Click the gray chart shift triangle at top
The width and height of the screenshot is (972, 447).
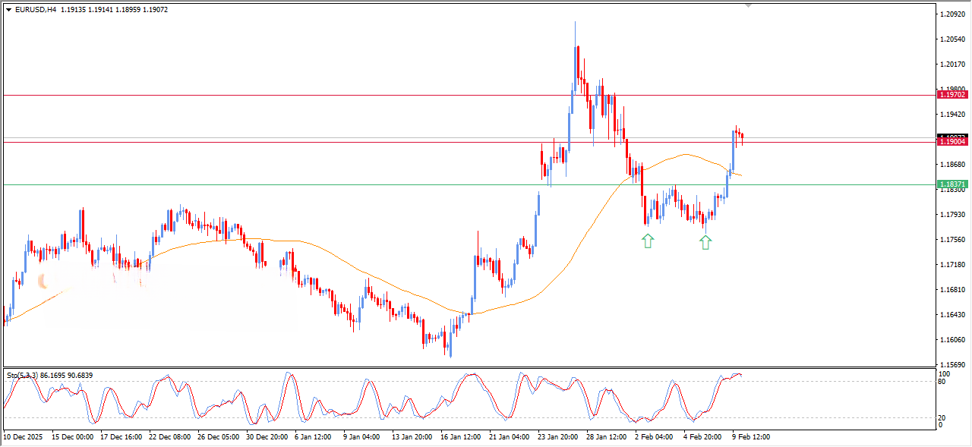coord(749,5)
